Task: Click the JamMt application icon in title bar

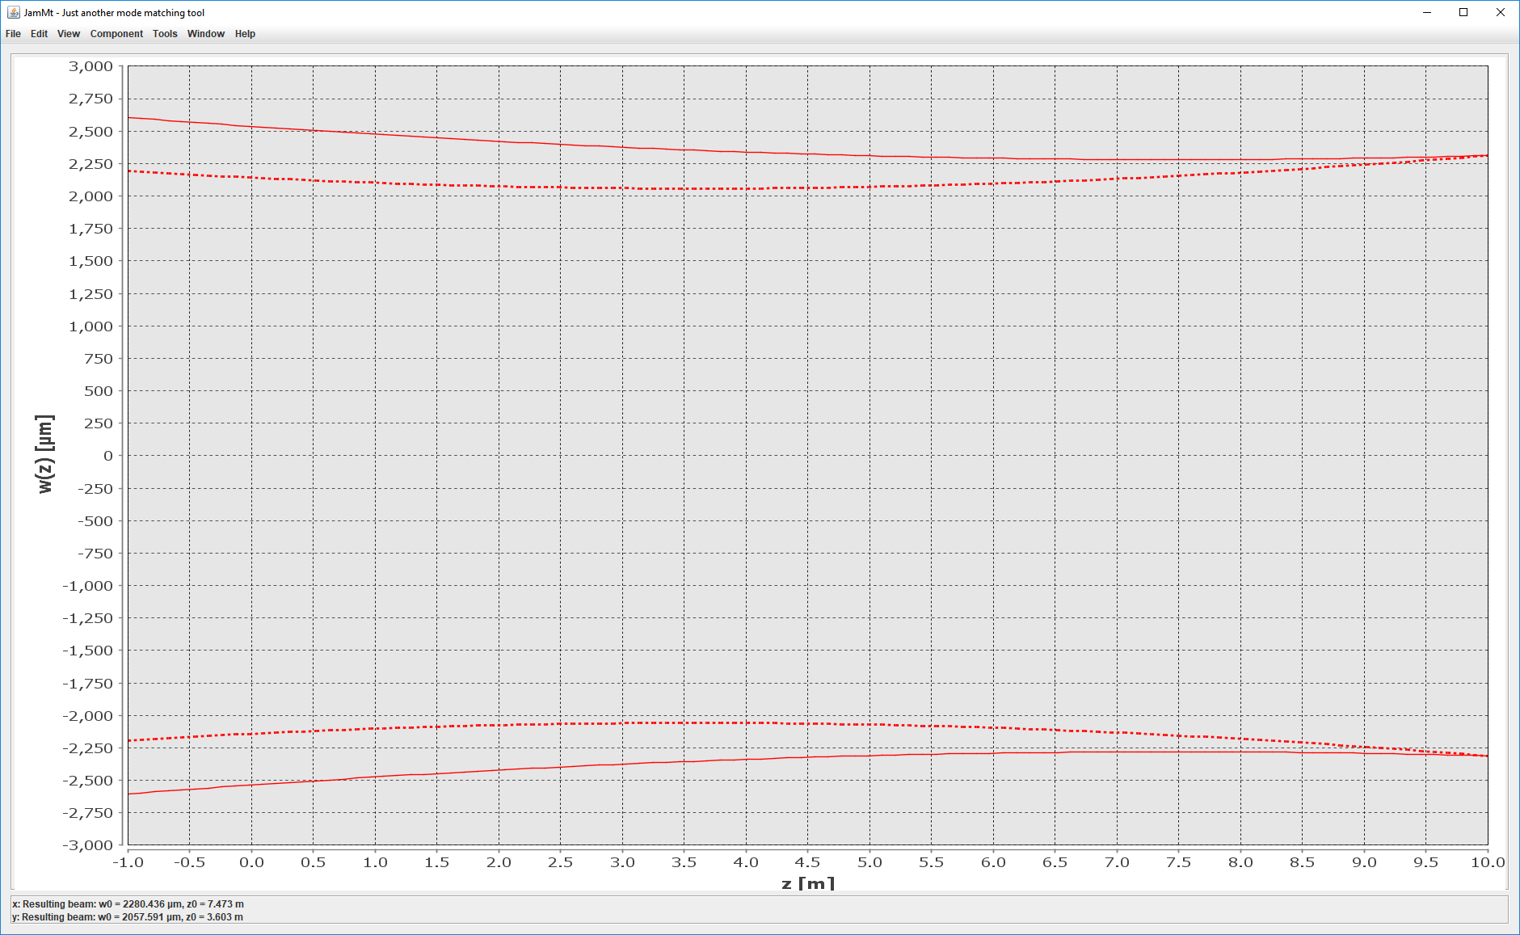Action: pos(13,12)
